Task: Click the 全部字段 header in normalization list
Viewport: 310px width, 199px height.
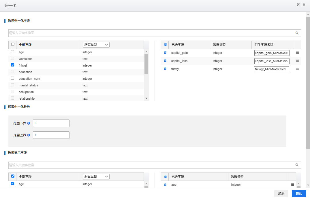Action: click(25, 45)
